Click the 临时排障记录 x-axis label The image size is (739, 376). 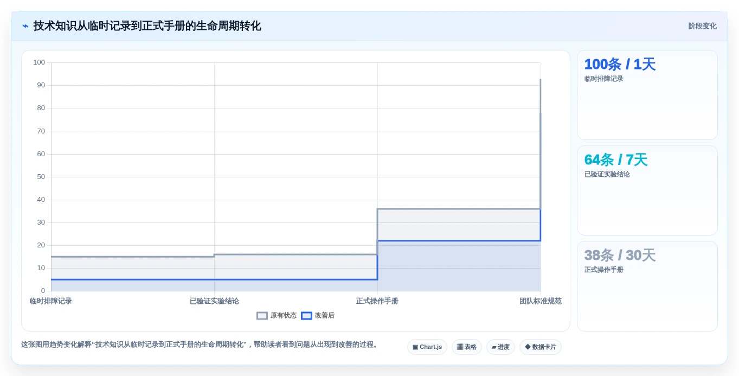51,301
